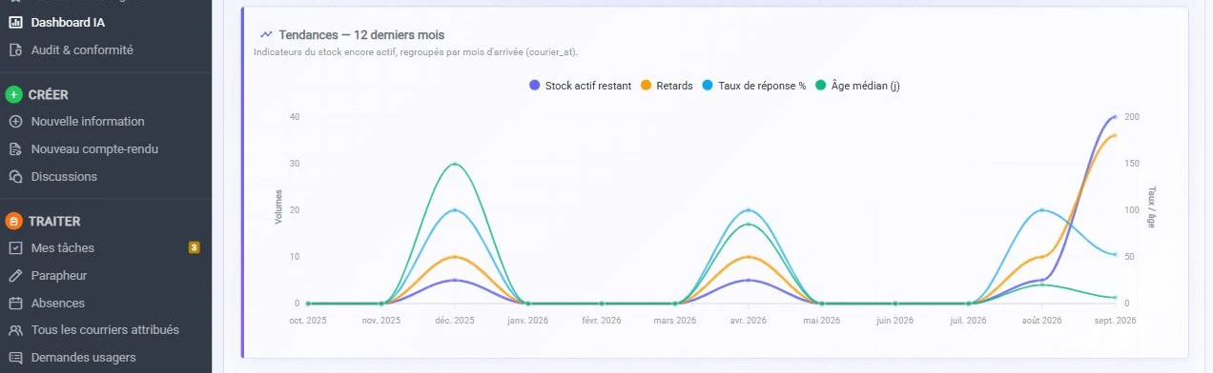The image size is (1213, 373).
Task: Click the Nouvelle information plus-circle icon
Action: (14, 122)
